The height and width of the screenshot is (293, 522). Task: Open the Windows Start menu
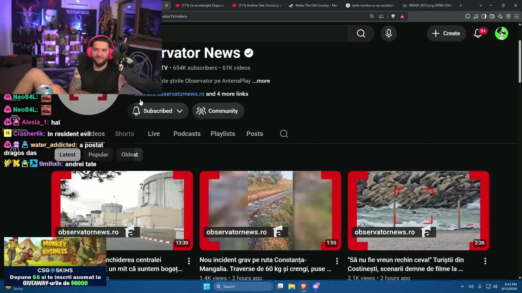[x=207, y=286]
